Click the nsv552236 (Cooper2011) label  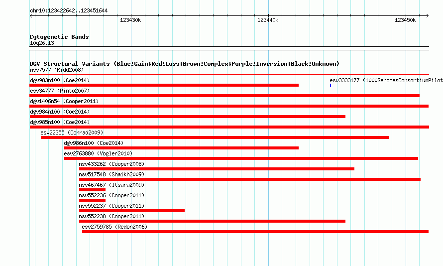(x=111, y=195)
